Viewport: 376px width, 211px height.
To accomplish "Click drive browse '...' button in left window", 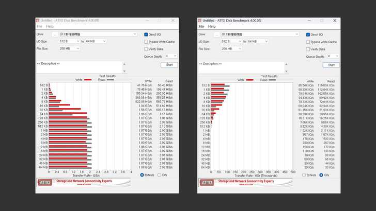I will point(55,34).
